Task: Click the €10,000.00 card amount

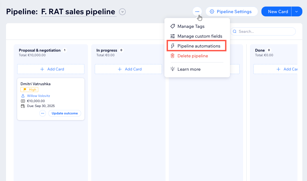Action: (36, 101)
